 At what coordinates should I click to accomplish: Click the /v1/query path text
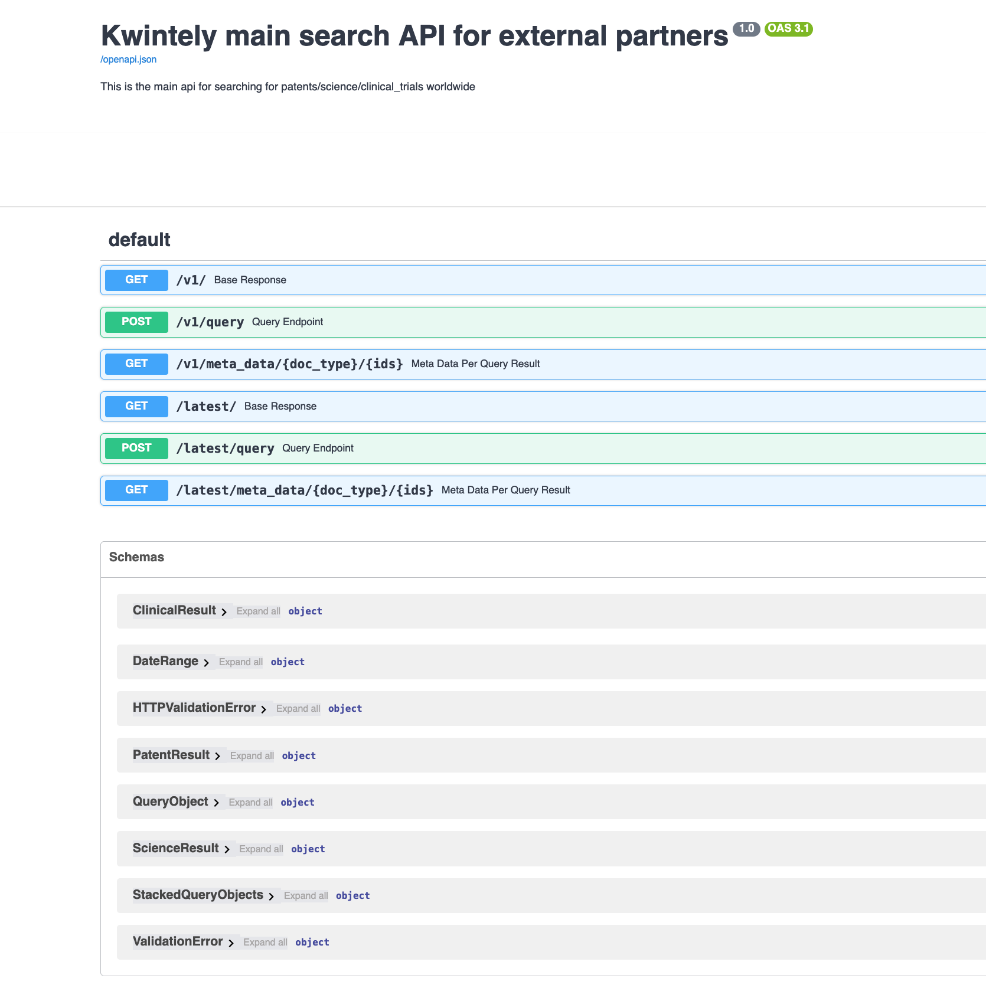coord(210,322)
